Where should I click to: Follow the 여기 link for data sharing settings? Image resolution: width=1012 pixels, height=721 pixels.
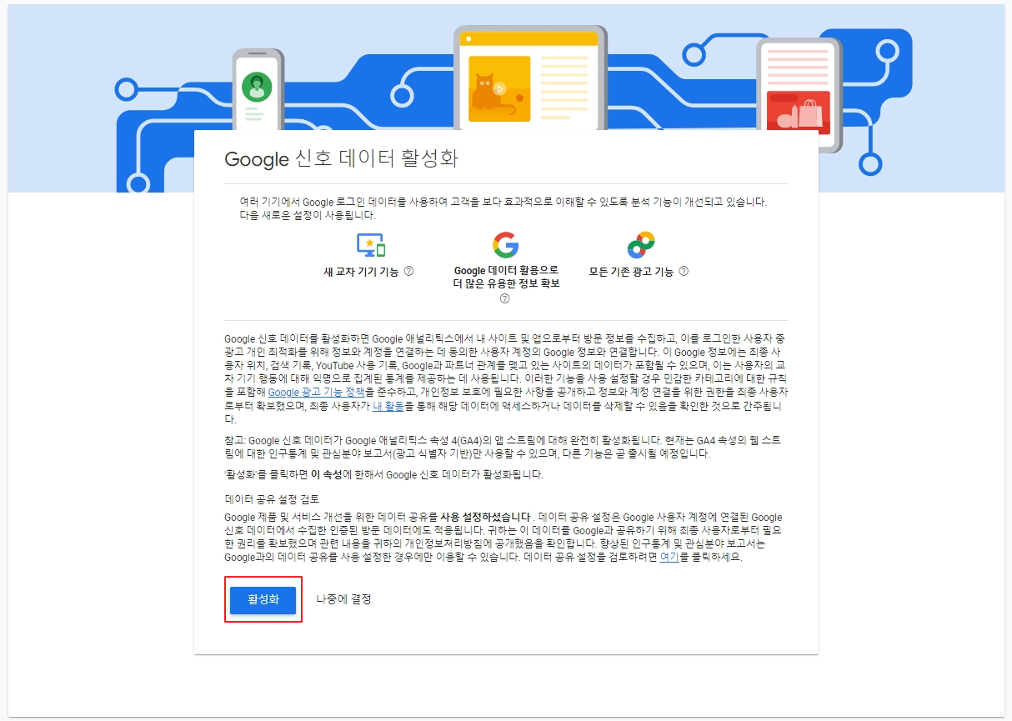click(x=669, y=557)
